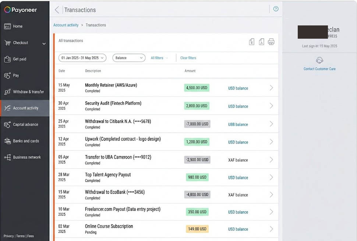Print the transactions list

tap(271, 42)
